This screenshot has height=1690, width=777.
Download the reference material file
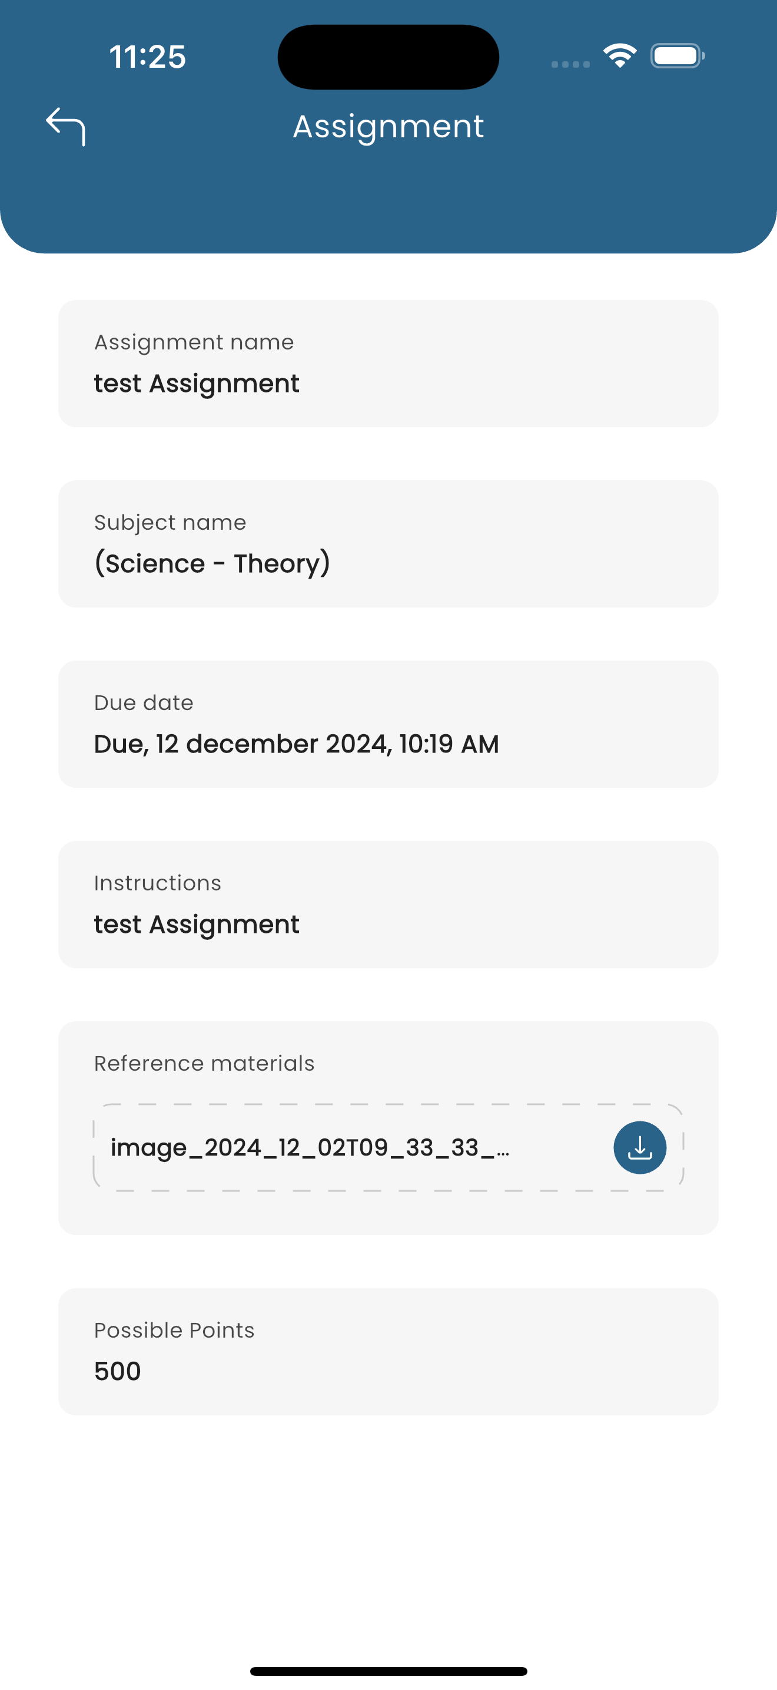click(639, 1147)
